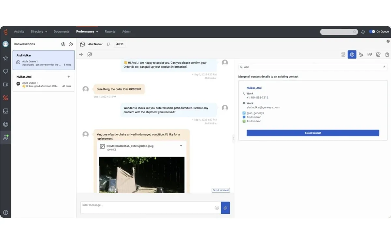Toggle the On Queue switch
The height and width of the screenshot is (244, 391).
pyautogui.click(x=372, y=32)
